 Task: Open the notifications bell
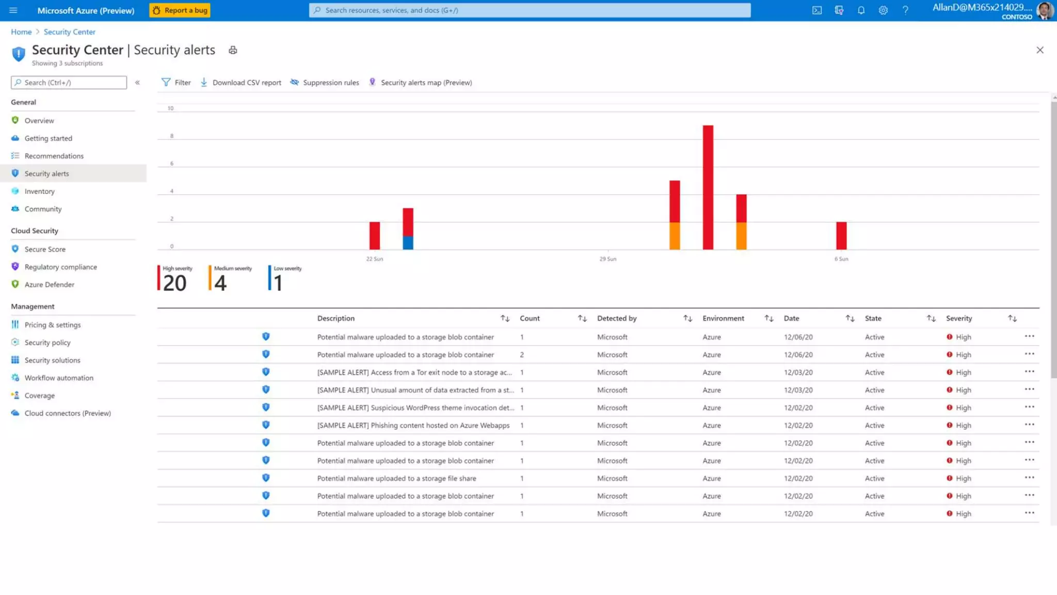click(x=861, y=10)
